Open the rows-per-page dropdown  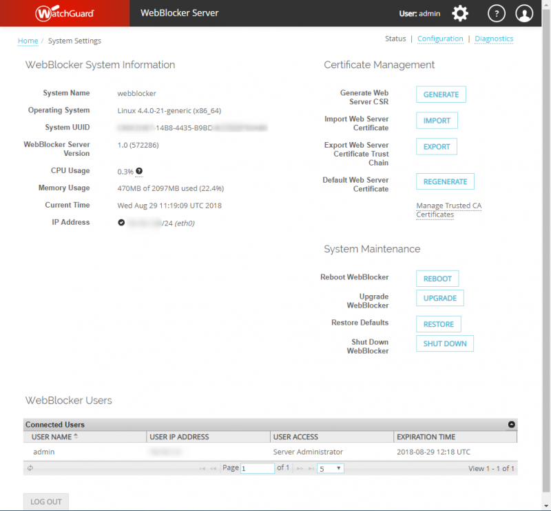pos(329,468)
